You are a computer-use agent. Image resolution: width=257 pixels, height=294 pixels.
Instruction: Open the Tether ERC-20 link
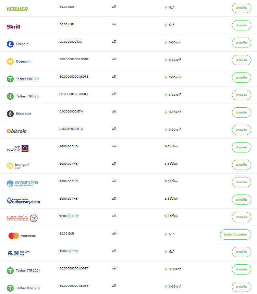pos(27,79)
